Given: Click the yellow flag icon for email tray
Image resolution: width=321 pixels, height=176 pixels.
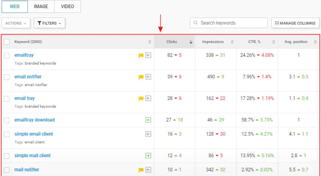Looking at the screenshot, I should (x=141, y=98).
